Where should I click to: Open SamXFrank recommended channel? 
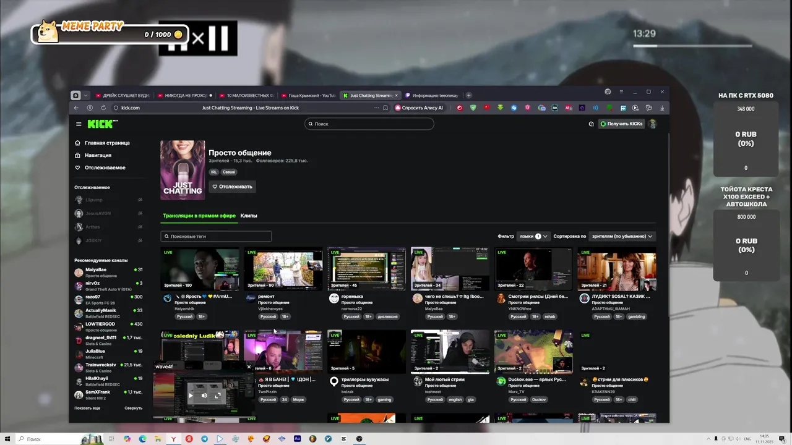tap(109, 394)
